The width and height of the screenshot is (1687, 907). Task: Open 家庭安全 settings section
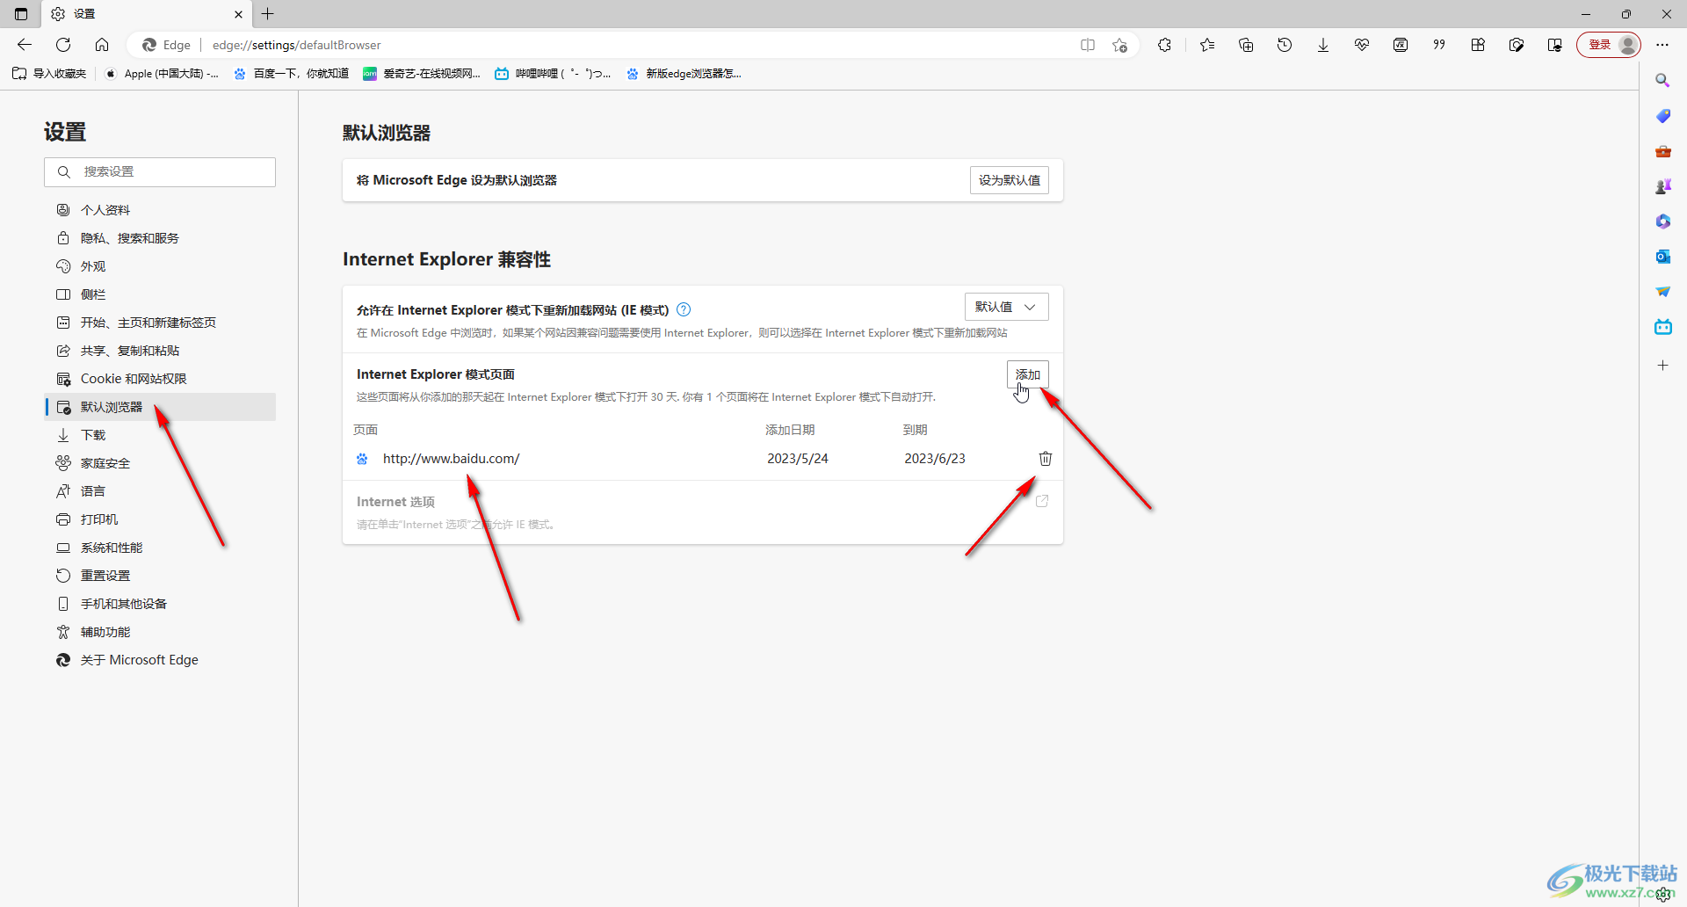pyautogui.click(x=160, y=463)
